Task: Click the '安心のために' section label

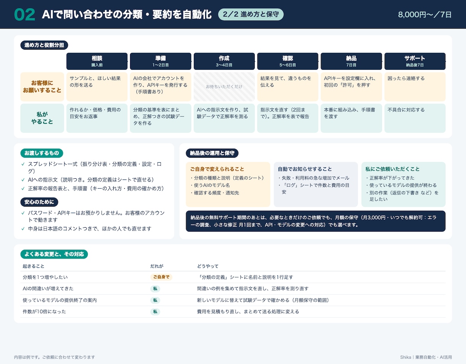Action: 39,202
